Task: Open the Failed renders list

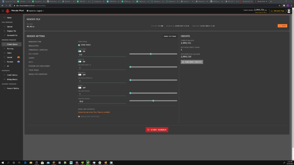Action: pyautogui.click(x=9, y=53)
